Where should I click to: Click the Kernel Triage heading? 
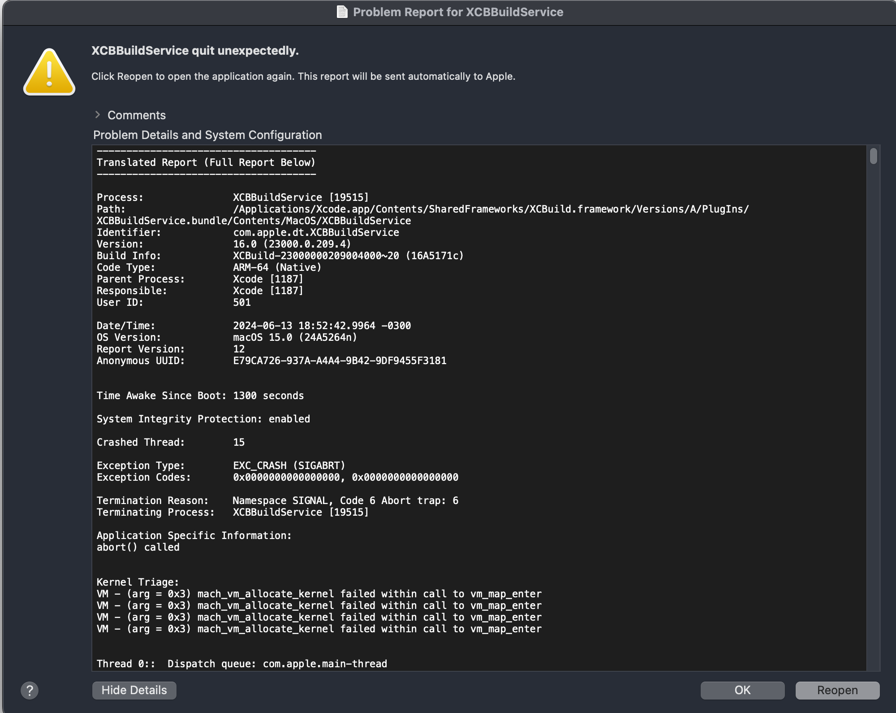tap(138, 582)
